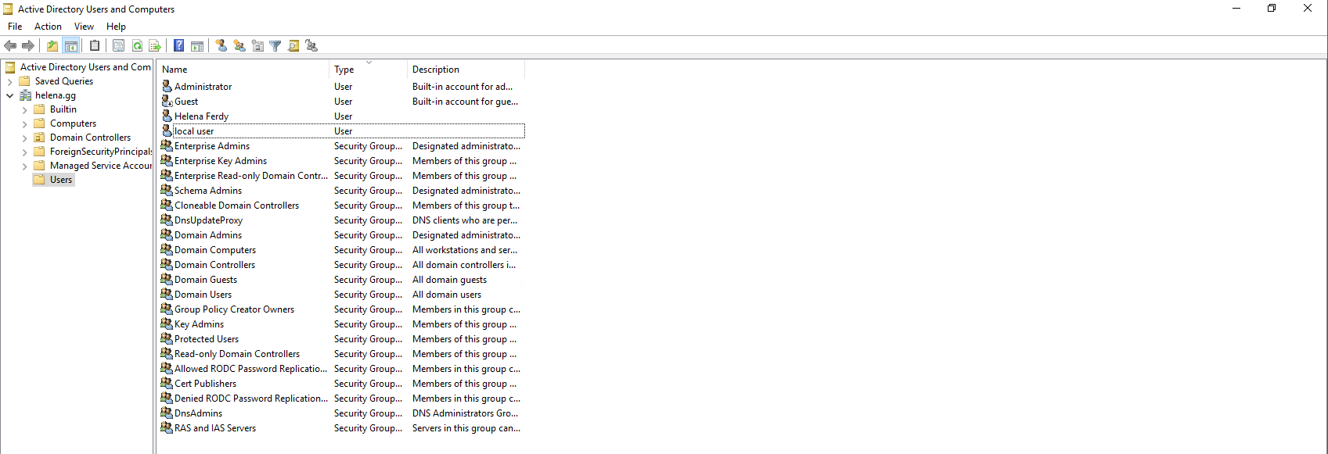This screenshot has width=1328, height=454.
Task: Toggle the Show/Hide Console Tree button
Action: [x=70, y=46]
